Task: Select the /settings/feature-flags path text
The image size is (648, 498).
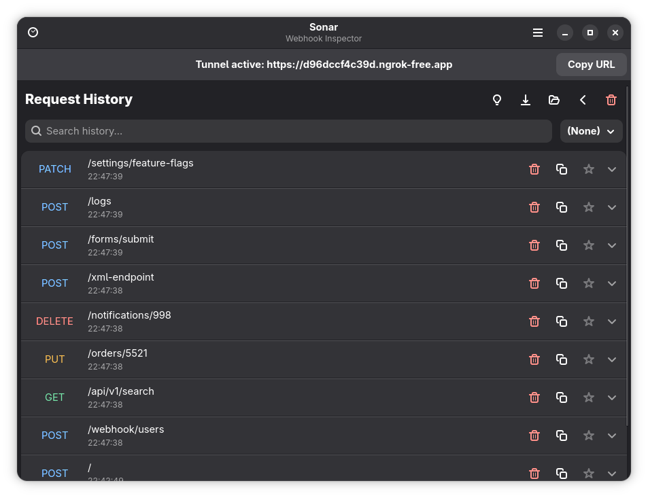Action: pos(141,163)
